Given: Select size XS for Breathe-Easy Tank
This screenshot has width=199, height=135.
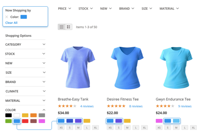Looking at the screenshot, I should click(61, 128).
